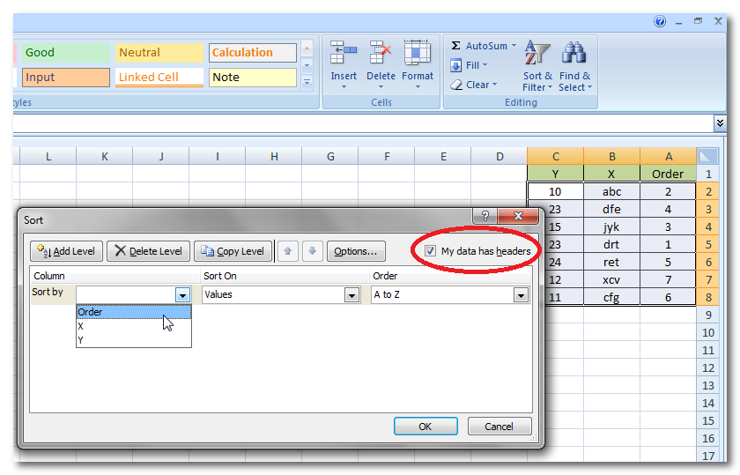Viewport: 740px width, 475px height.
Task: Open Excel Help question mark icon
Action: coord(660,21)
